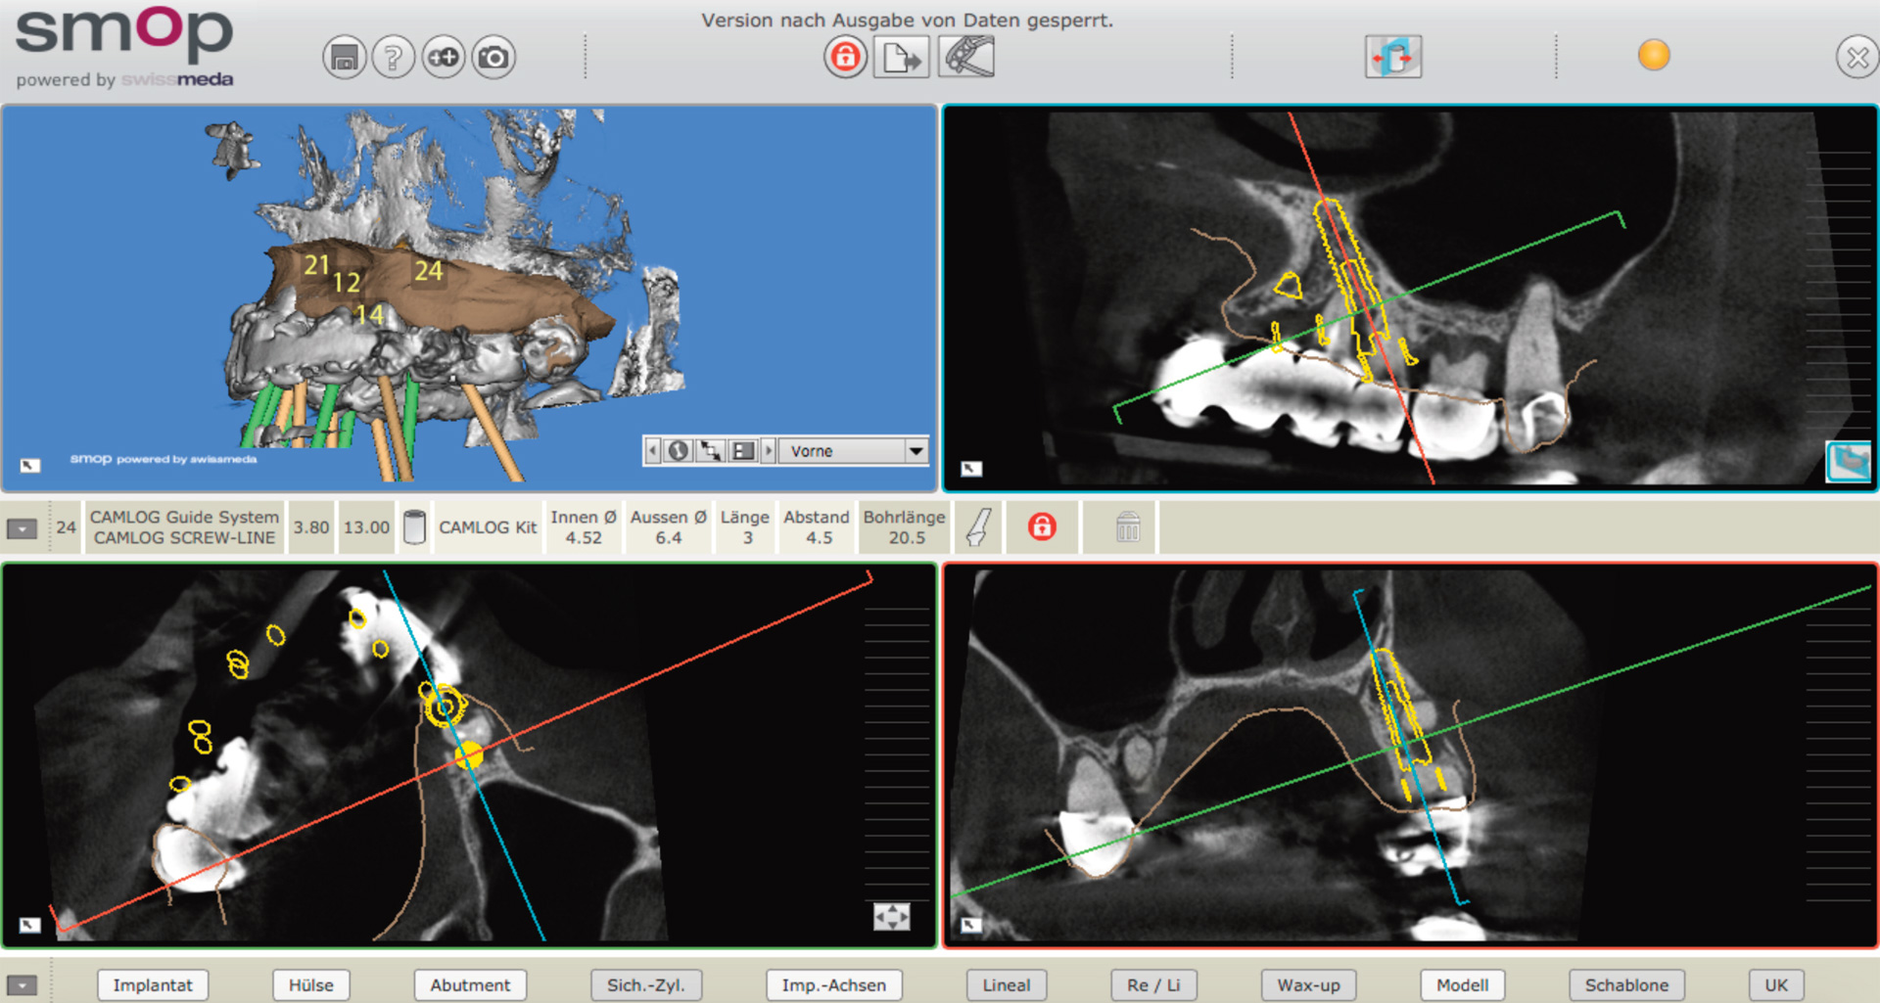Click the Wax-up button
The height and width of the screenshot is (1003, 1880).
(x=1308, y=985)
